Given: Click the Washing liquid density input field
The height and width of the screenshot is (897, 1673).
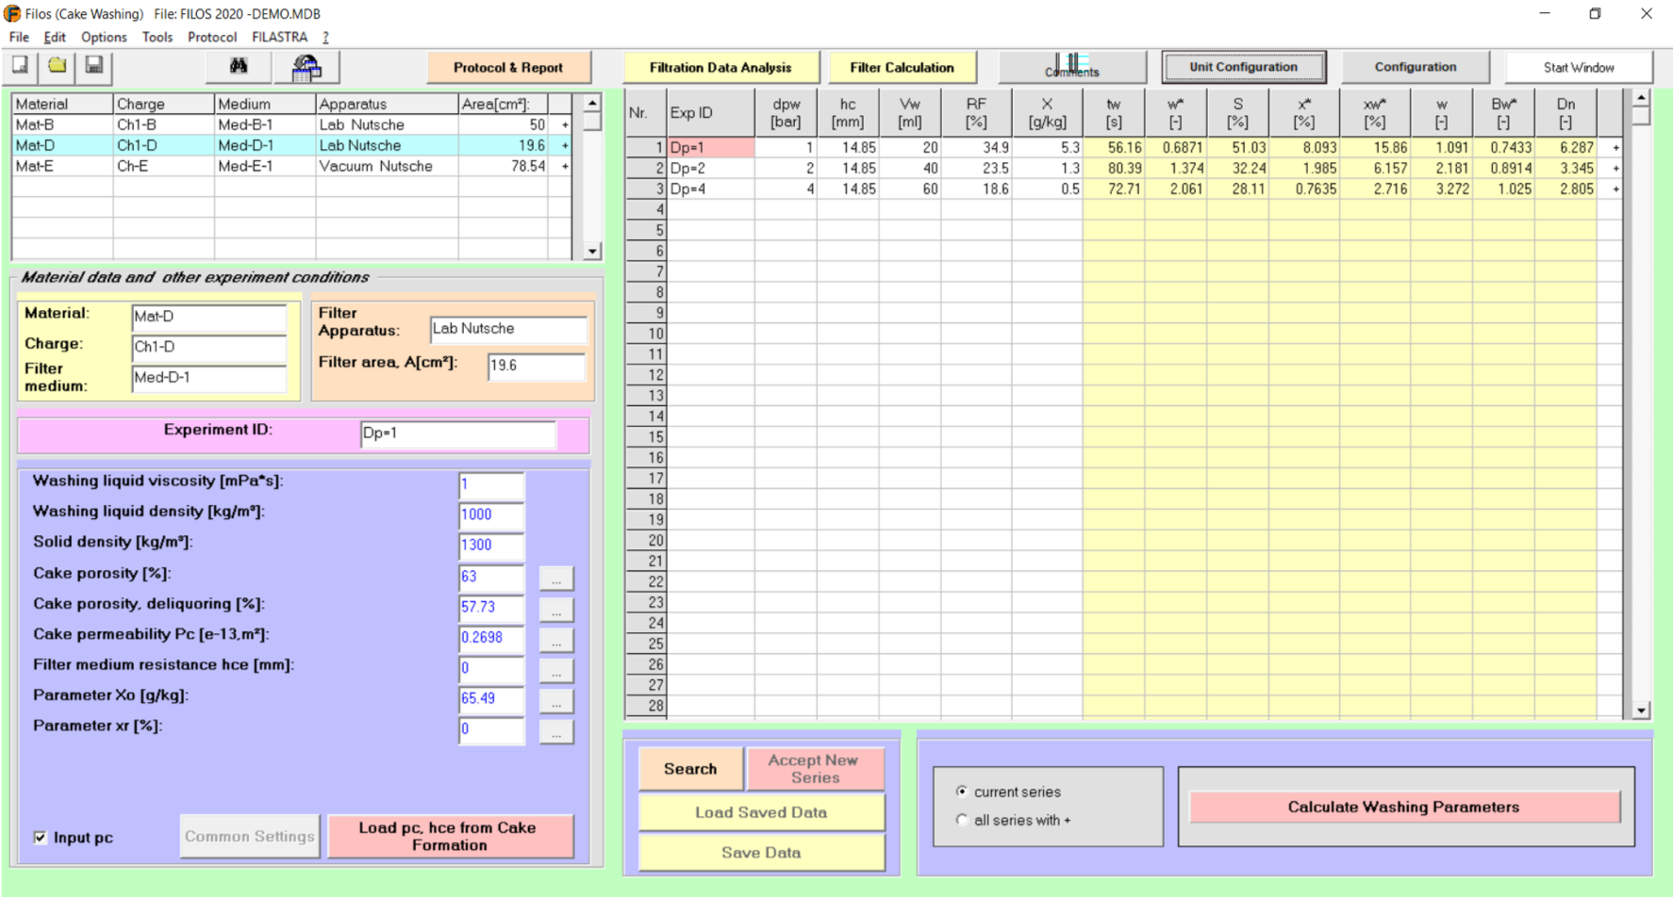Looking at the screenshot, I should 490,514.
